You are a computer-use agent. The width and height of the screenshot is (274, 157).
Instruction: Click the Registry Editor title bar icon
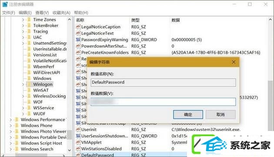click(5, 4)
